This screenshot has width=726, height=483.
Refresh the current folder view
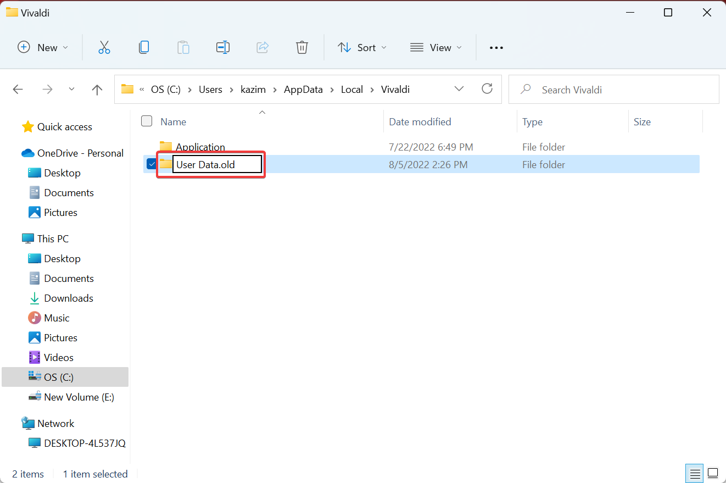[x=487, y=89]
